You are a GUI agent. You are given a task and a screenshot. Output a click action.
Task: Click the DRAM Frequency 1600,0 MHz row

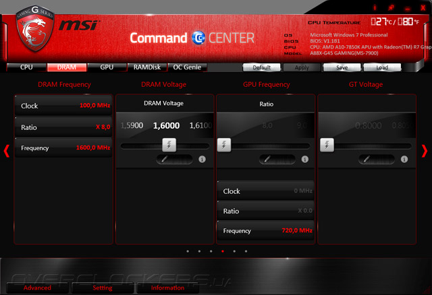(x=63, y=147)
